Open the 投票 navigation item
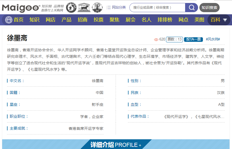 click(98, 20)
